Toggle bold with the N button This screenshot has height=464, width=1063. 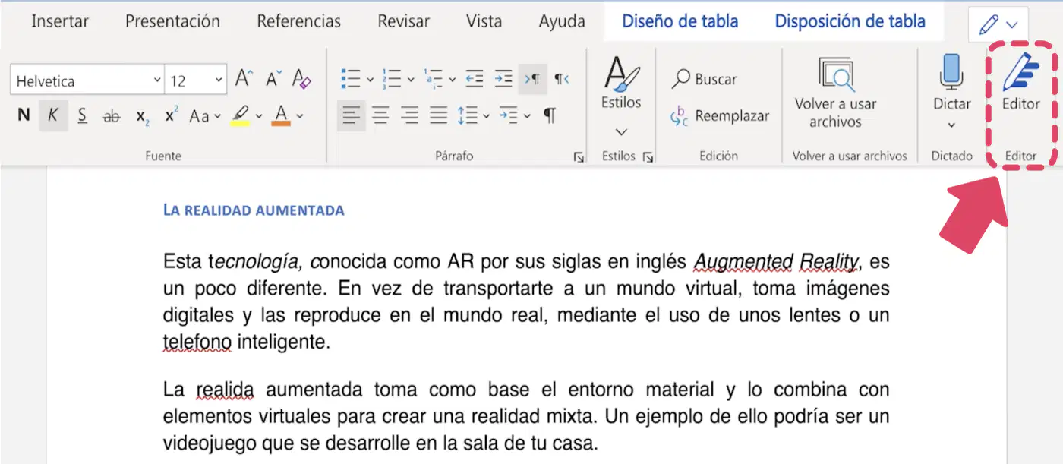pos(24,115)
